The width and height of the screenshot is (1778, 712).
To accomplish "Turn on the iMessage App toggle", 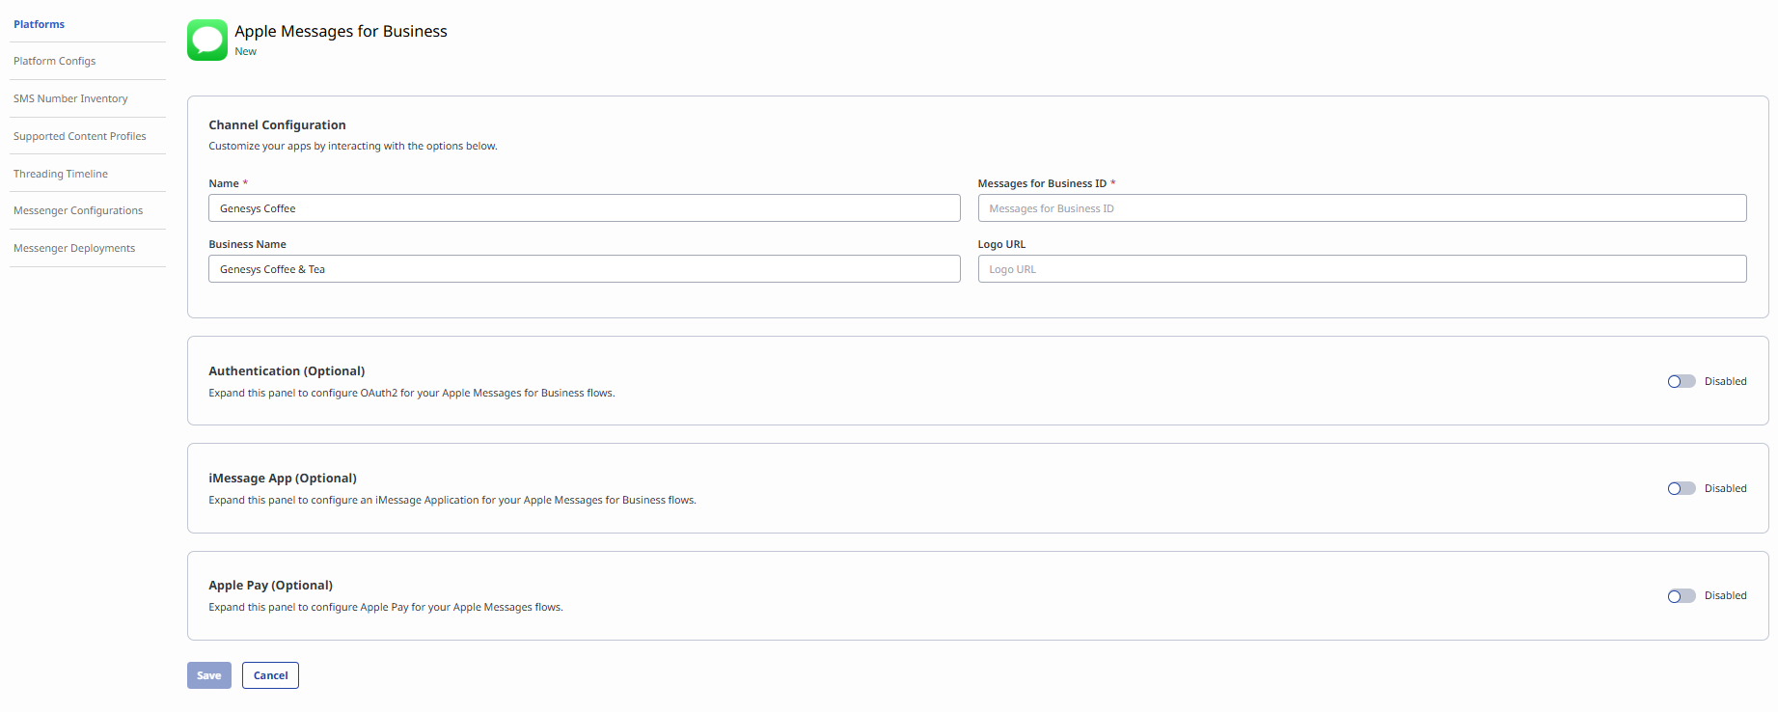I will [1681, 489].
